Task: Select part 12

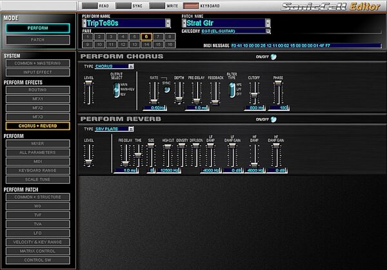Action: click(x=123, y=44)
